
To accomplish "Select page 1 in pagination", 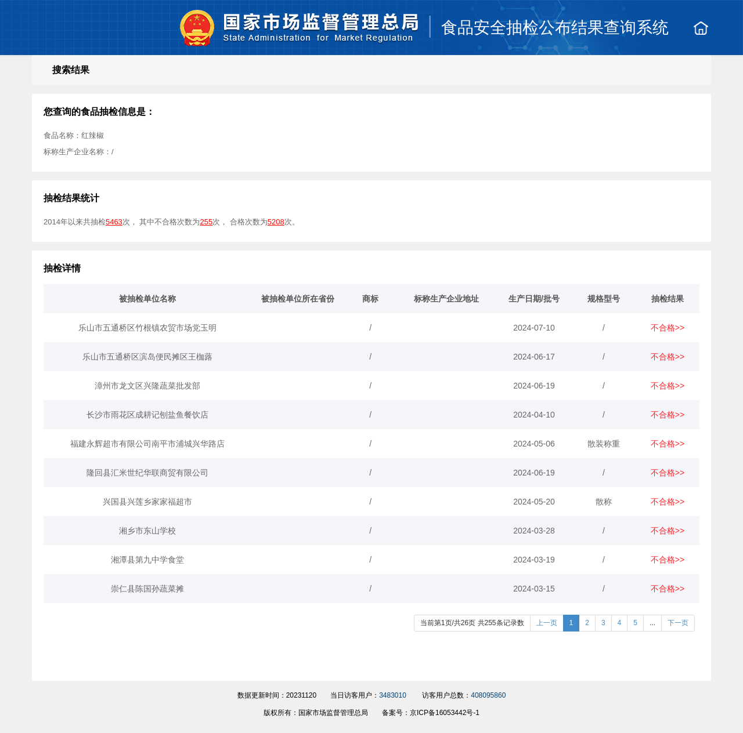I will [x=571, y=623].
